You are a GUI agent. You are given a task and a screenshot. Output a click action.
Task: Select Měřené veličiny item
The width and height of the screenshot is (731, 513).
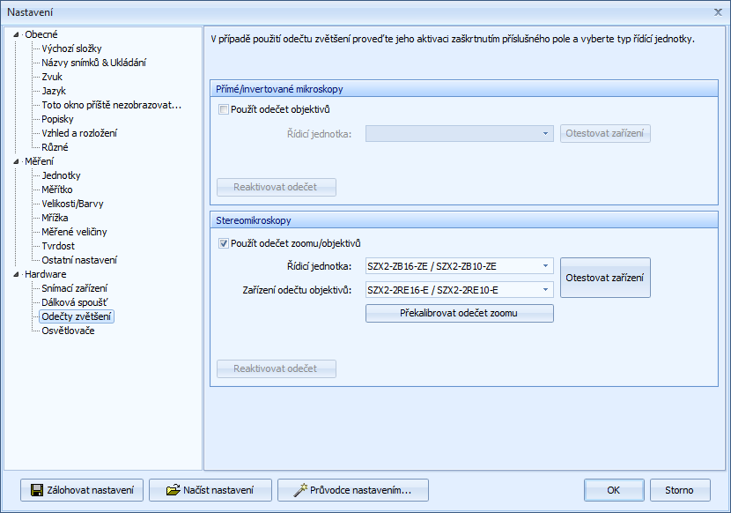pos(74,232)
